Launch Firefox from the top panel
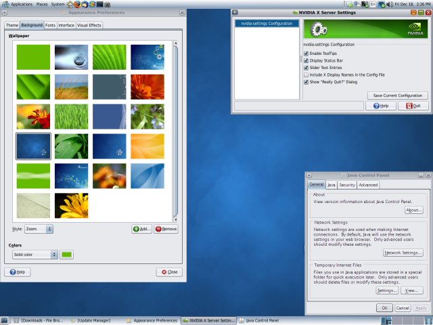 coord(78,4)
